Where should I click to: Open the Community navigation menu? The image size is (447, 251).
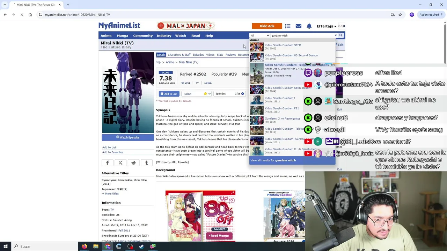click(x=143, y=36)
